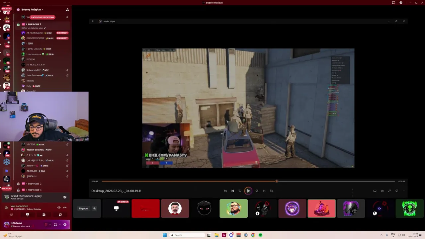Open the EN DIRECT stream tile
Viewport: 425px width, 239px height.
117,208
